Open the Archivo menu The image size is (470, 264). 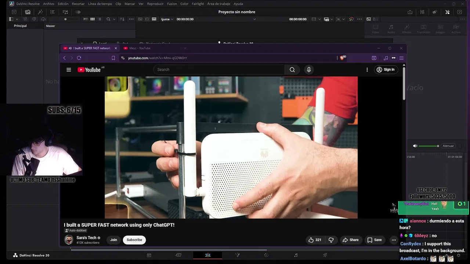click(48, 4)
